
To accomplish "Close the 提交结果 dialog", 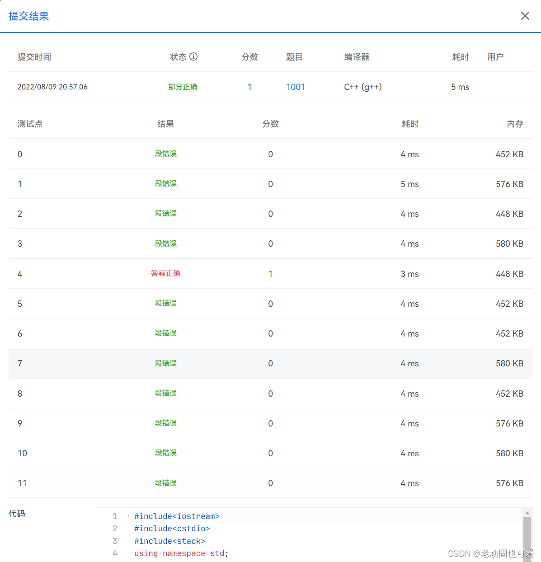I will [x=525, y=16].
